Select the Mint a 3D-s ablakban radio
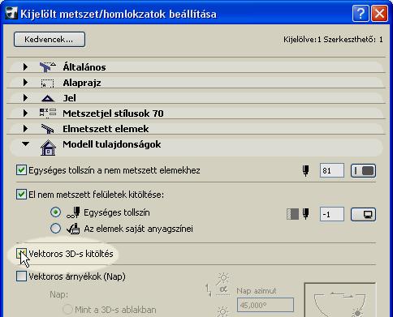The image size is (393, 317). (67, 310)
